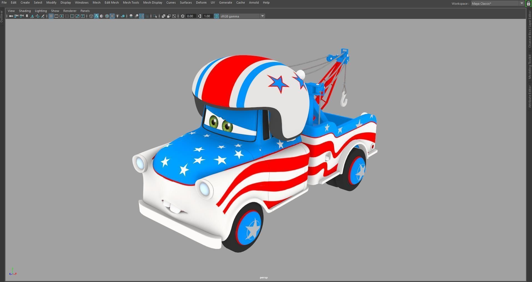Toggle Multisample Anti-aliasing icon

[x=142, y=16]
